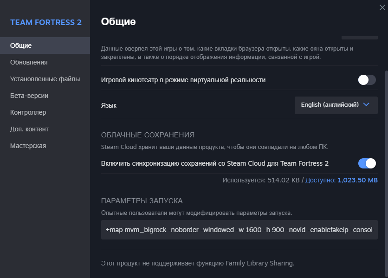Screen dimensions: 388x278
Task: Открыть раздел «Мастерская»
Action: click(28, 145)
